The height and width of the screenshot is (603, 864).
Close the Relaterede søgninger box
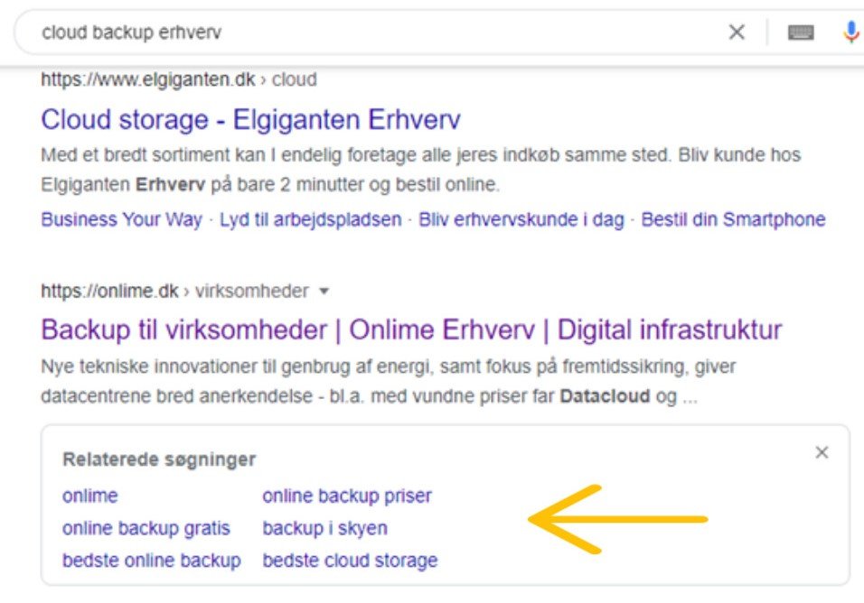tap(822, 453)
